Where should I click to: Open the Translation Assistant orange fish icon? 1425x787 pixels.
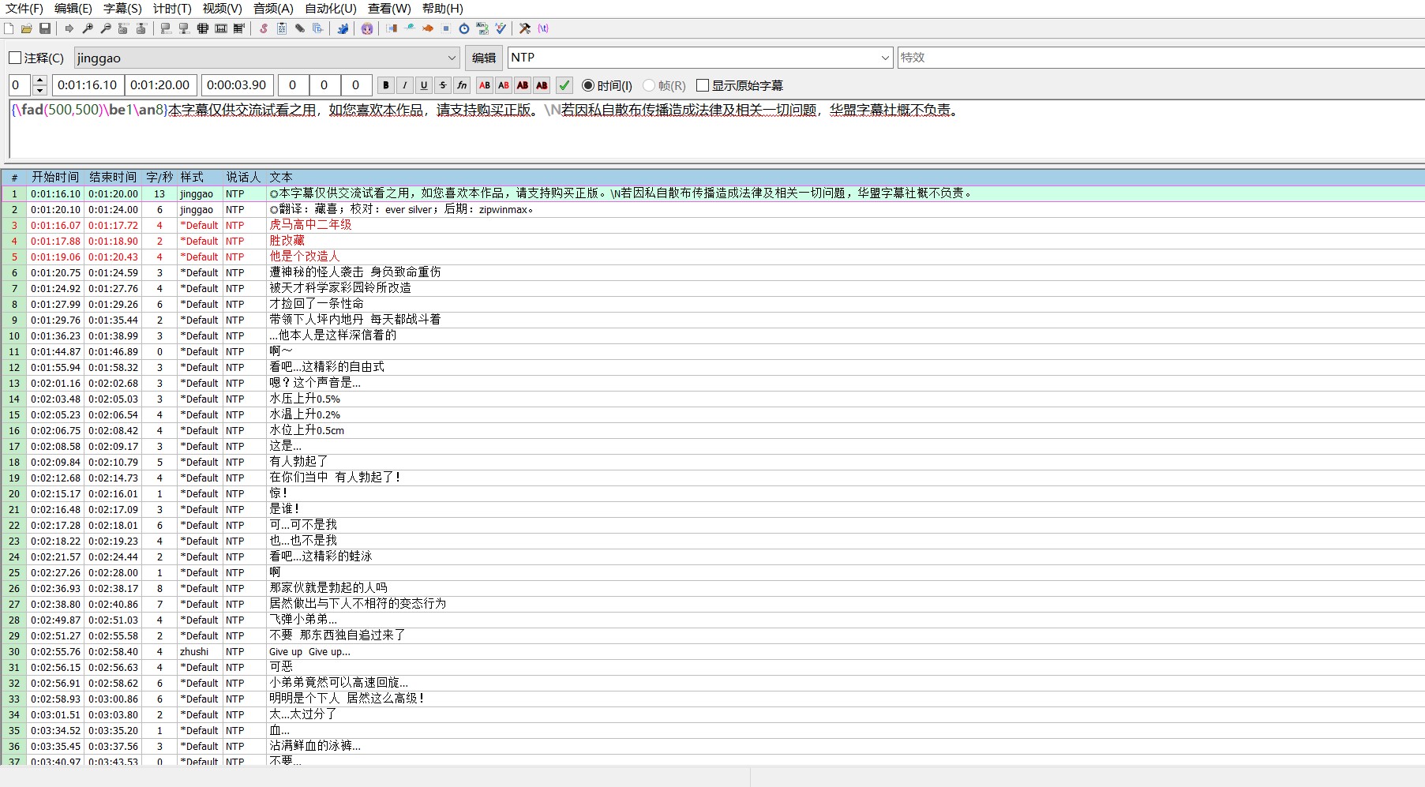(428, 28)
